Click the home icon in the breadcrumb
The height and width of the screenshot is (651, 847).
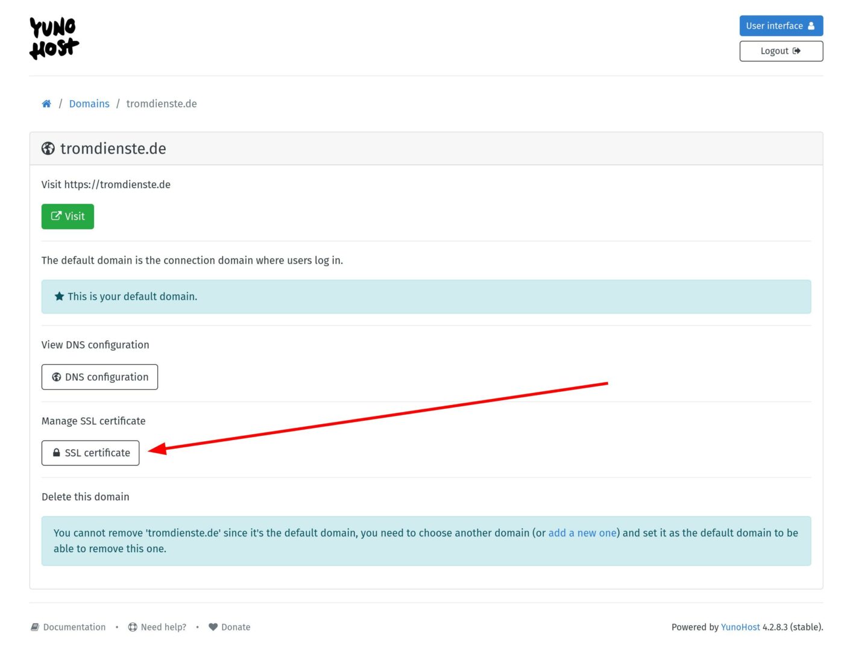pos(46,104)
